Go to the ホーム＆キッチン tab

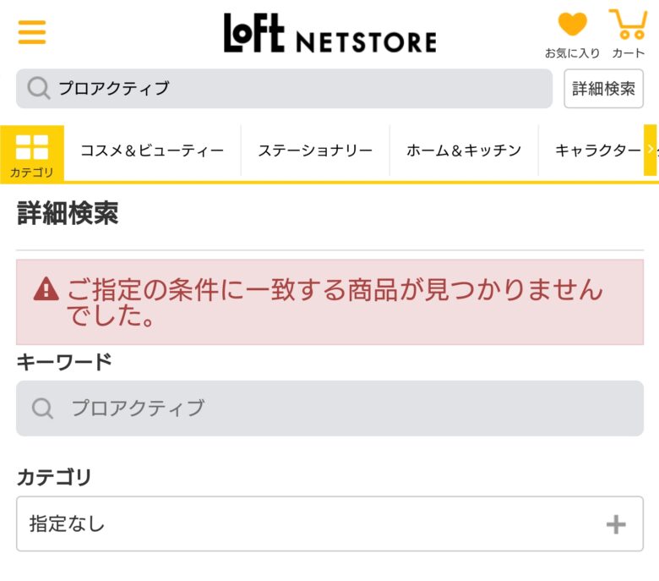(464, 151)
